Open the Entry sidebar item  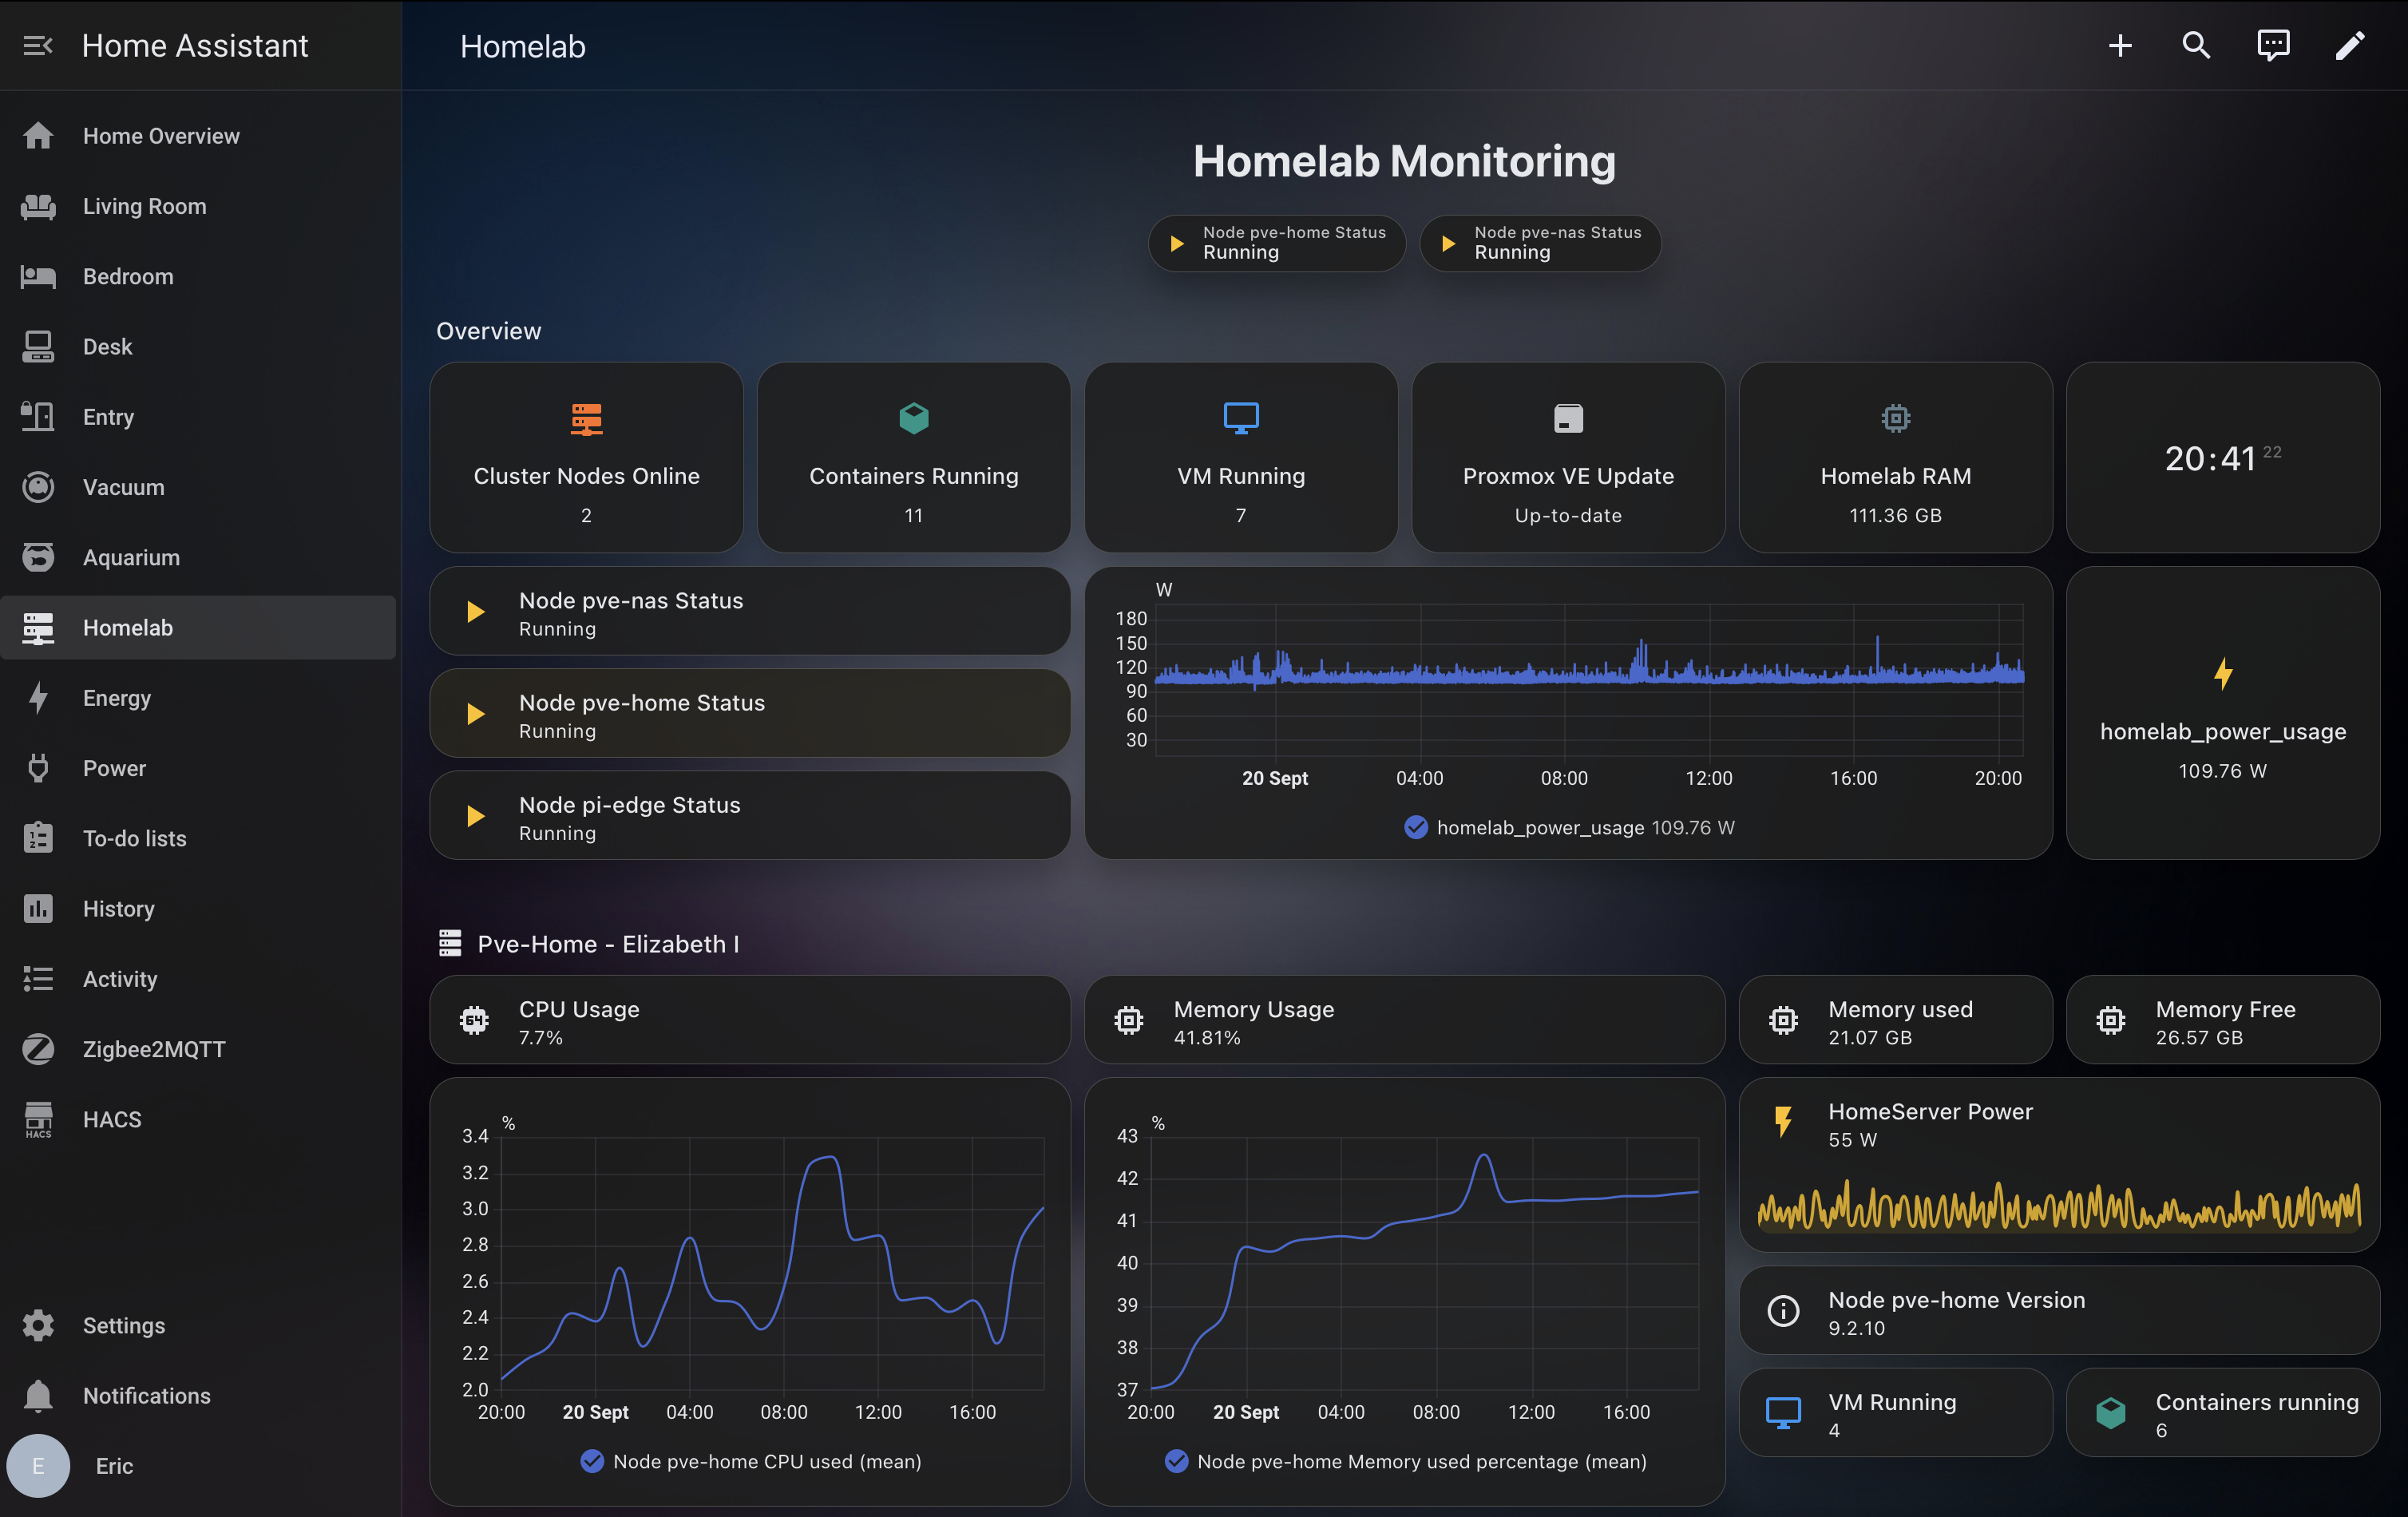(198, 417)
